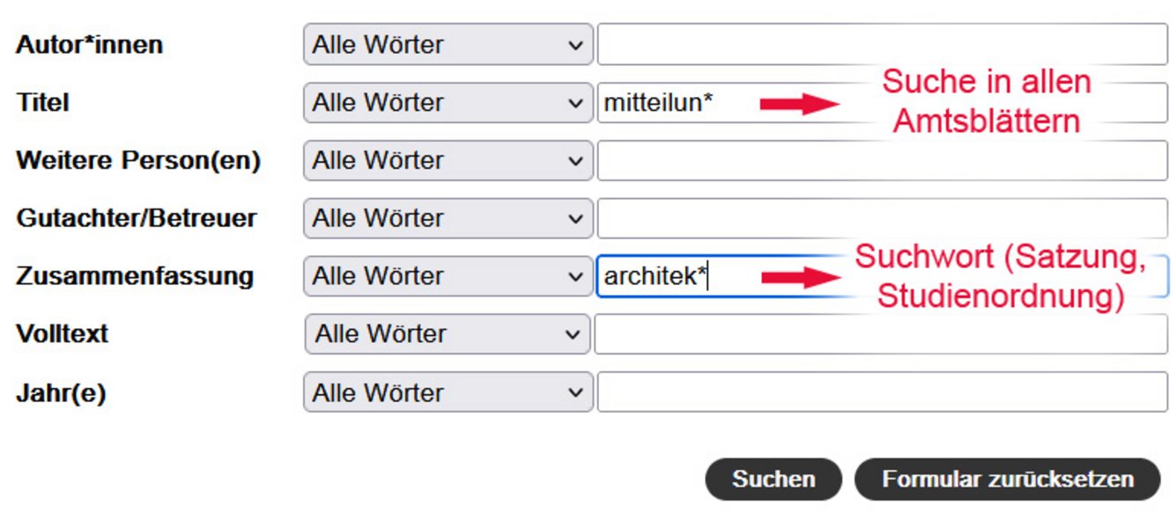Click the Jahr(e) input field
The width and height of the screenshot is (1176, 528).
(882, 392)
